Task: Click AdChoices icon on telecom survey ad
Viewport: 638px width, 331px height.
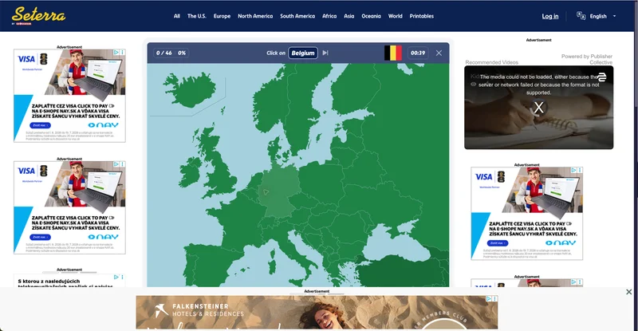Action: pyautogui.click(x=116, y=277)
